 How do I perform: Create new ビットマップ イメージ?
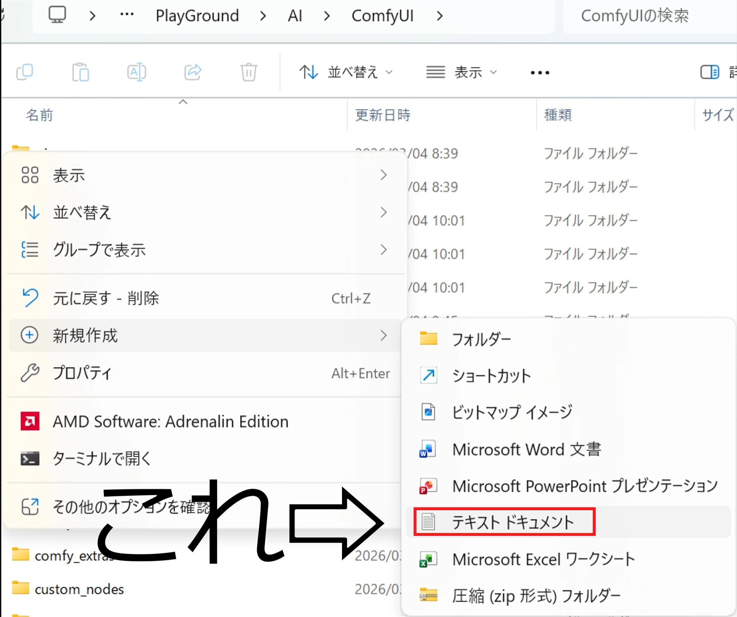(569, 412)
